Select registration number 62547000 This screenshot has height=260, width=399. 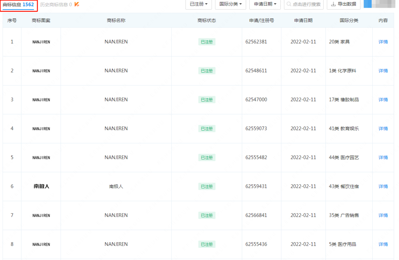click(256, 100)
